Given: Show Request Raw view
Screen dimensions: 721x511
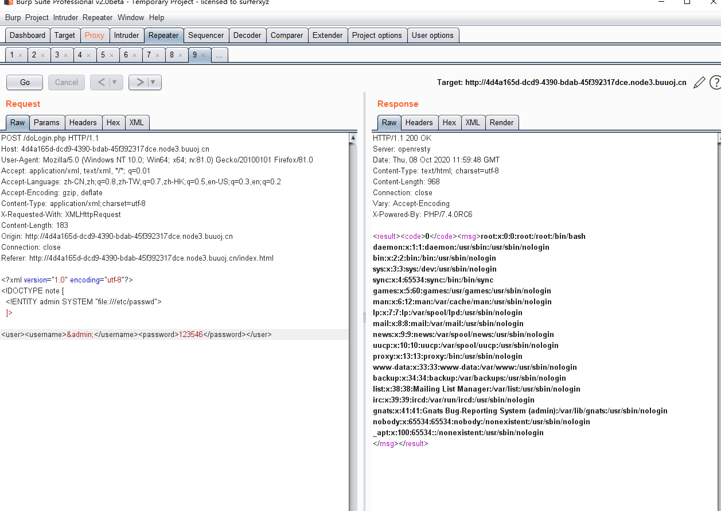Looking at the screenshot, I should [x=17, y=122].
